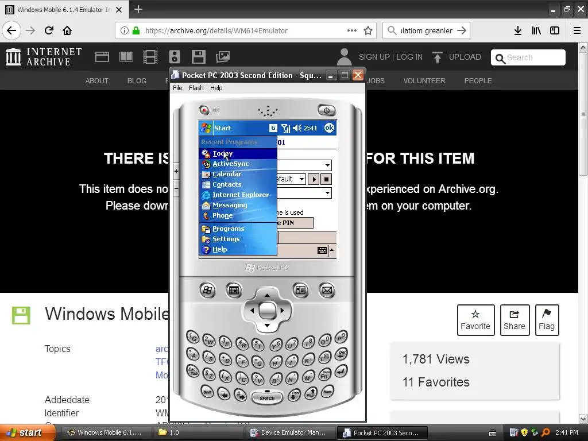Click the D-pad up arrow
This screenshot has height=441, width=588.
pos(267,296)
